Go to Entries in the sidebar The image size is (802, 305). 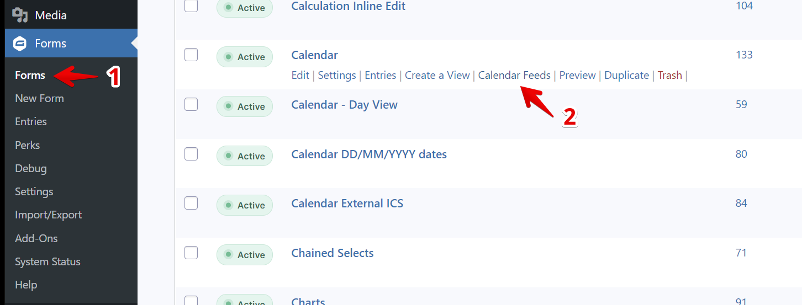[31, 121]
